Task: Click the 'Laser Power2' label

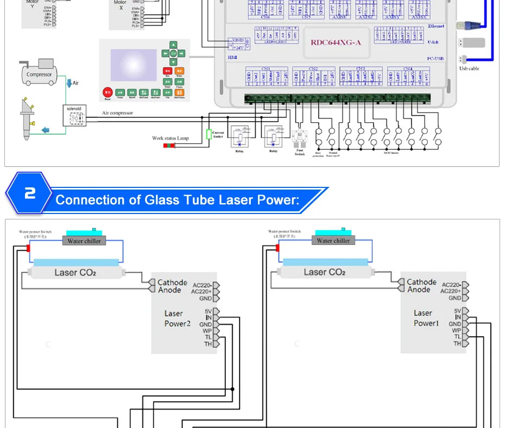Action: (177, 318)
